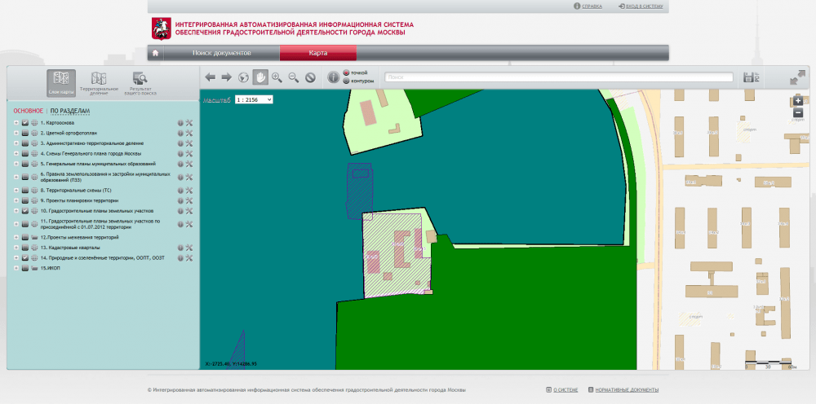Show full map extent with globe icon

tap(242, 77)
